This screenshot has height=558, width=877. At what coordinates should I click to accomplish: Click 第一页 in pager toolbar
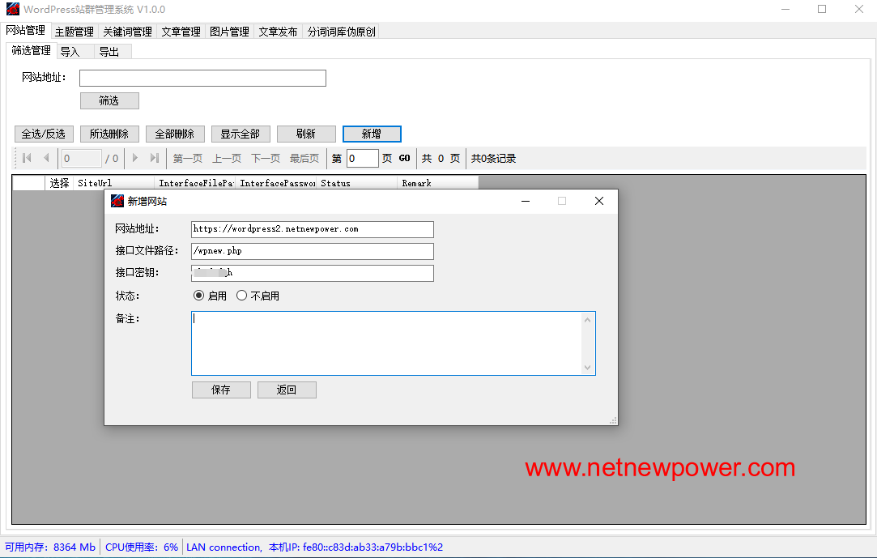tap(187, 158)
